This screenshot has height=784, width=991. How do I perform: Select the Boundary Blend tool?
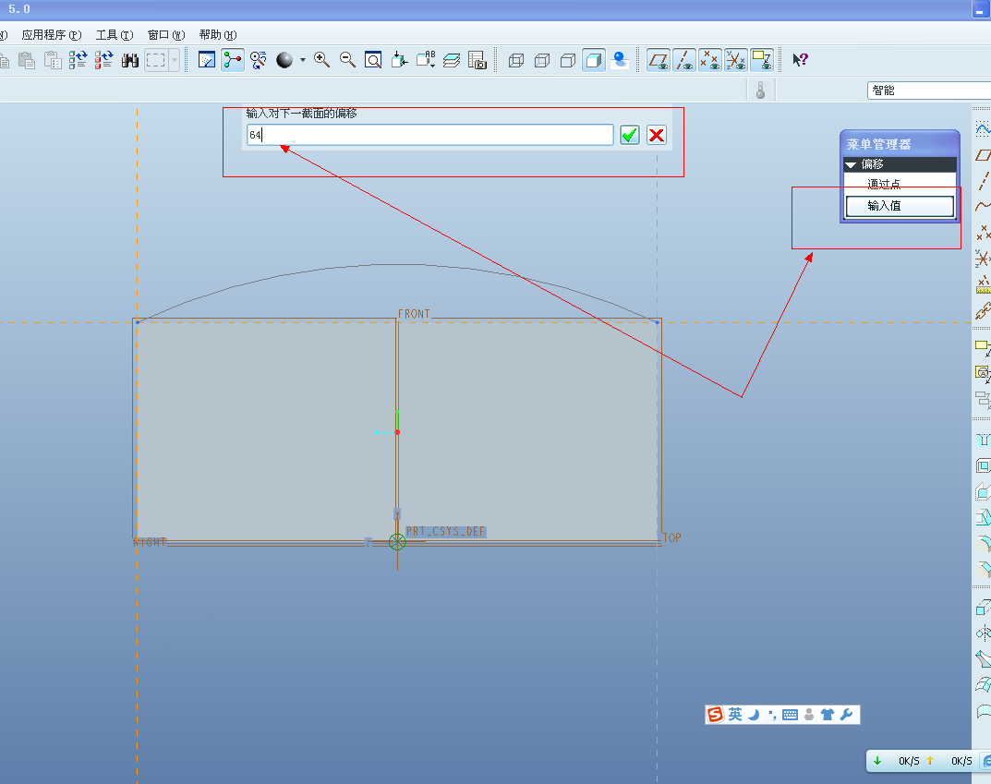(x=983, y=685)
